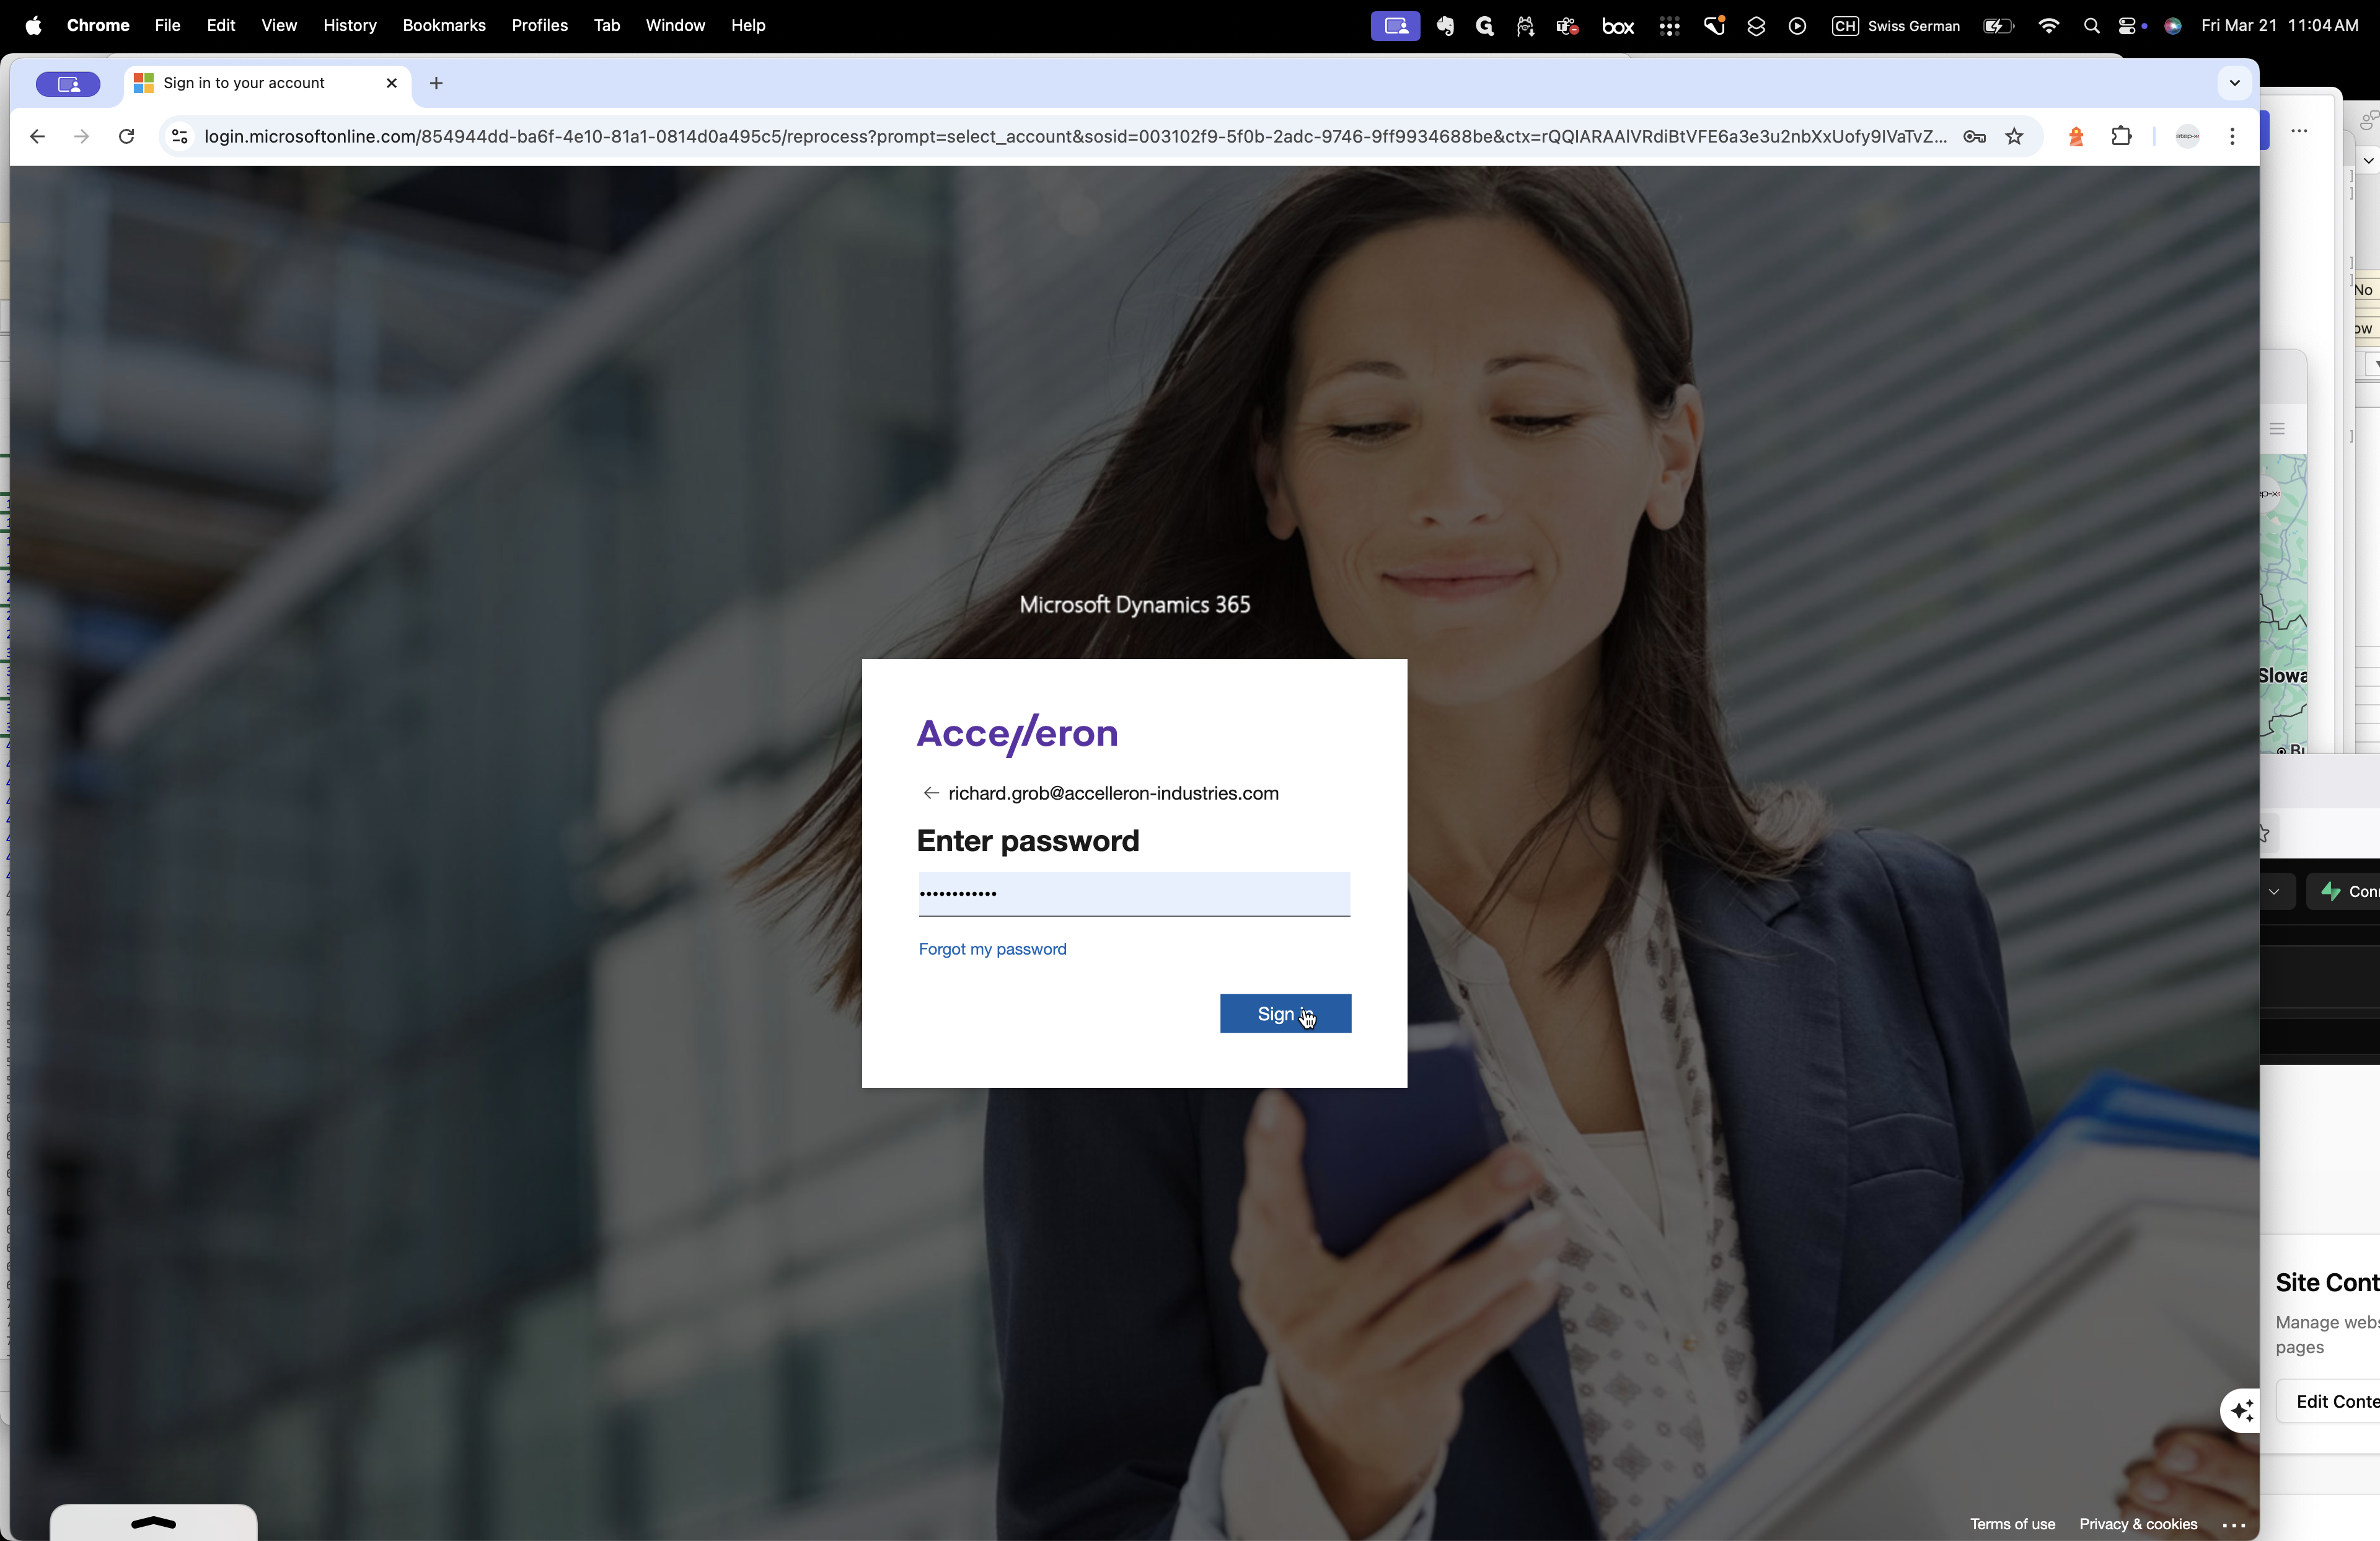Open the Profiles menu
Image resolution: width=2380 pixels, height=1541 pixels.
click(539, 25)
